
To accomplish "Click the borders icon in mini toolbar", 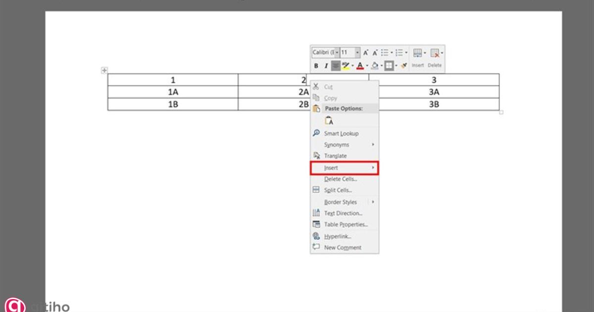I will tap(389, 66).
